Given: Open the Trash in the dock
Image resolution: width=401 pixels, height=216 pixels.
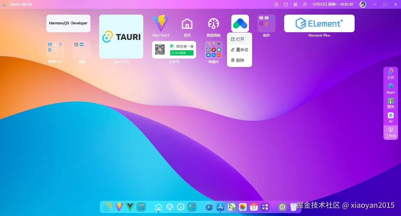Looking at the screenshot, I should pos(294,207).
